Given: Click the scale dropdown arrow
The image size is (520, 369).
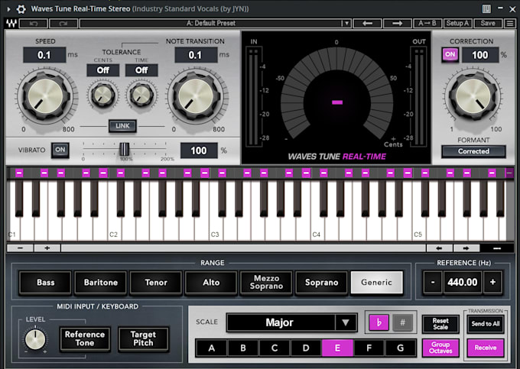Looking at the screenshot, I should (x=346, y=322).
